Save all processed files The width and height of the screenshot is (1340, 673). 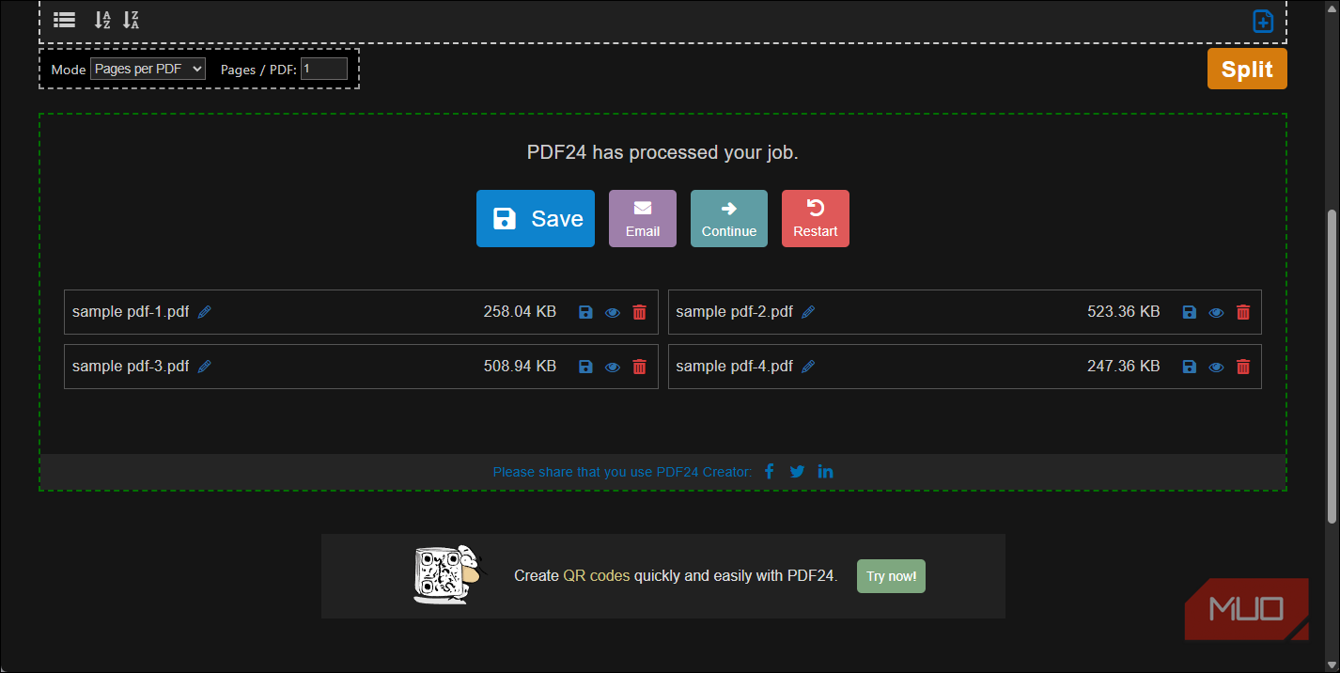point(536,218)
